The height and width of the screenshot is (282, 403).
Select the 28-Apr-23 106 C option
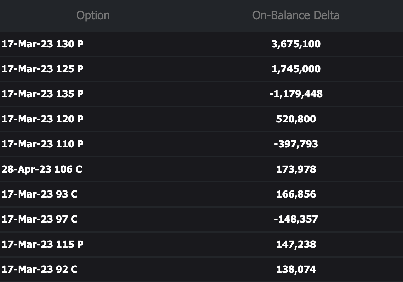click(x=42, y=169)
